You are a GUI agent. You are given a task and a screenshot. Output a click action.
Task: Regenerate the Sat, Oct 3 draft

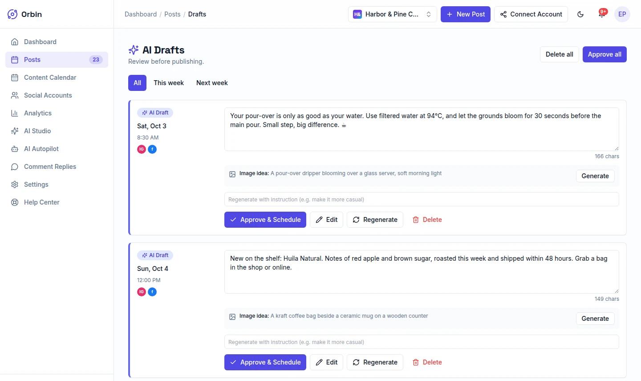click(375, 220)
